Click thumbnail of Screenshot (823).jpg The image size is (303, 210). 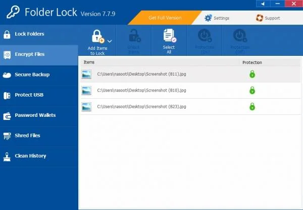(x=86, y=107)
